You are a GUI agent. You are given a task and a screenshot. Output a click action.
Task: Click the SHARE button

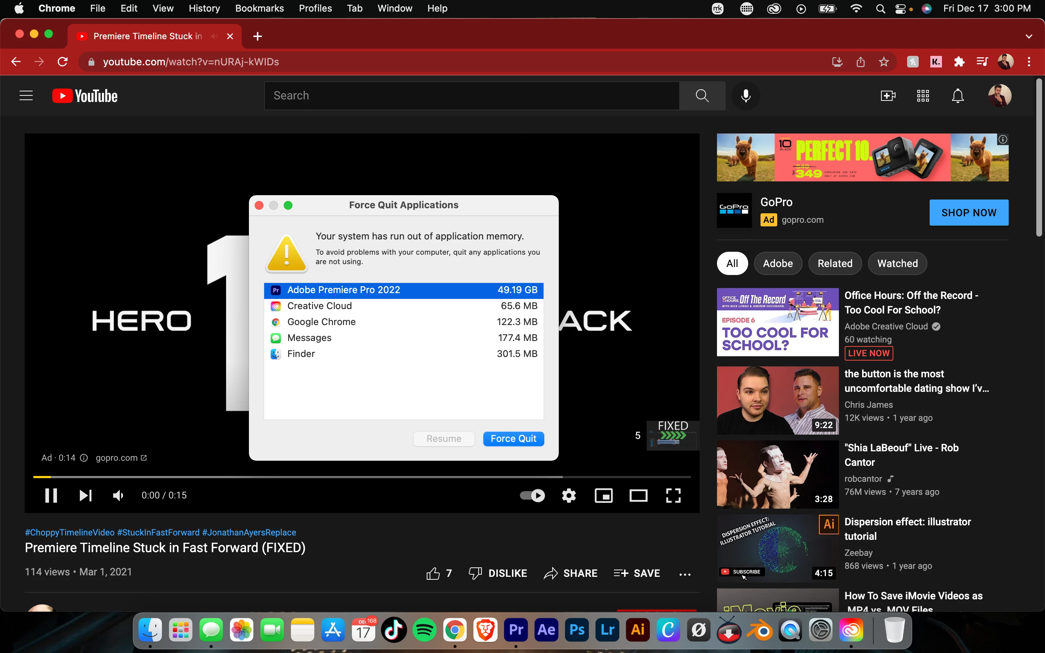[x=570, y=574]
